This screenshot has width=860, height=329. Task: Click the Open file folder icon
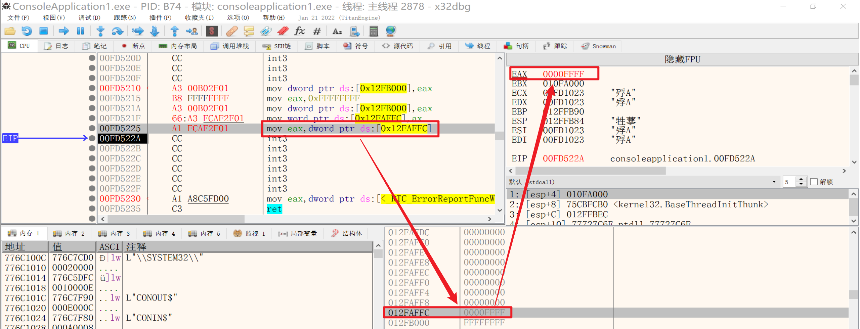[x=10, y=31]
